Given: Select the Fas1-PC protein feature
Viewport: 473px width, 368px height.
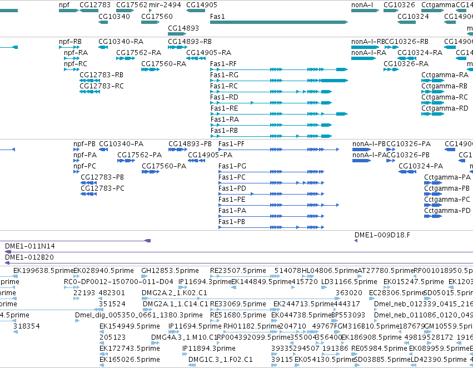Looking at the screenshot, I should click(x=271, y=183).
